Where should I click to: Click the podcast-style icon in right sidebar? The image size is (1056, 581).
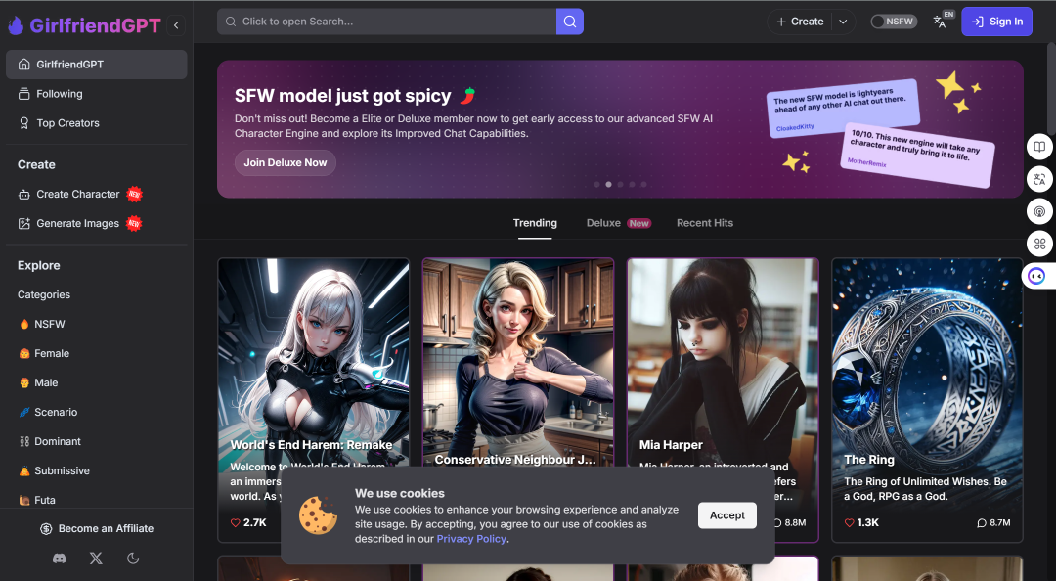coord(1039,211)
